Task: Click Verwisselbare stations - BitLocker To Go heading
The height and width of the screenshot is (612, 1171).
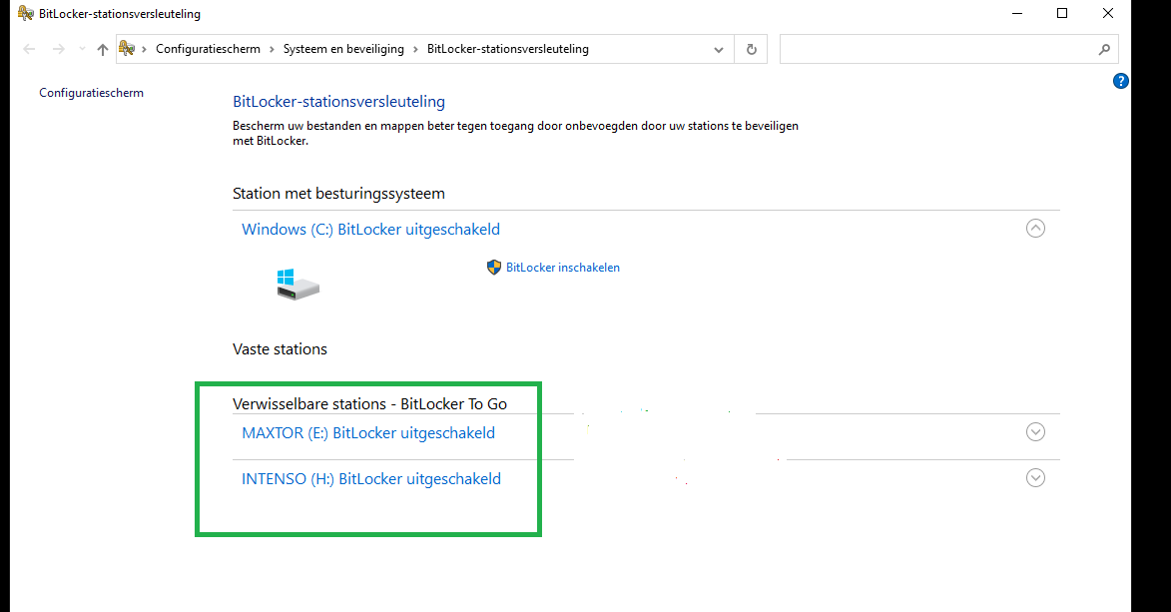Action: click(x=369, y=404)
